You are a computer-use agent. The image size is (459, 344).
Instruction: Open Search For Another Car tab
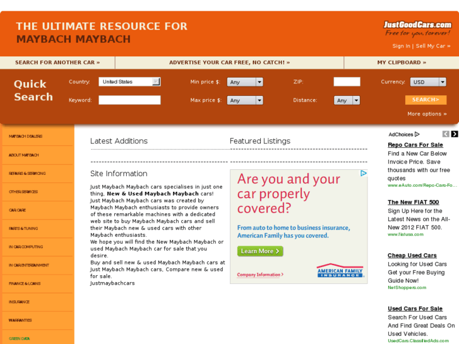(x=57, y=62)
